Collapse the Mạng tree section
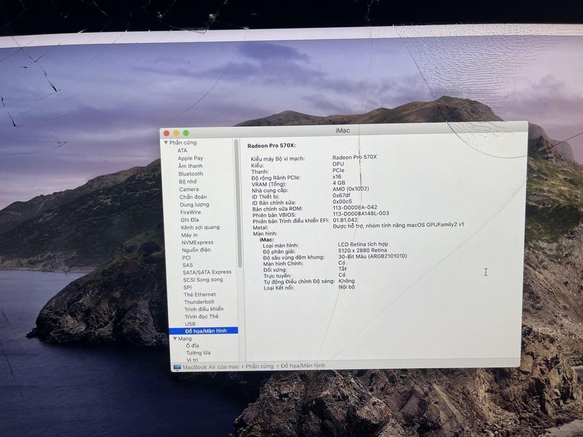The image size is (583, 437). (175, 338)
